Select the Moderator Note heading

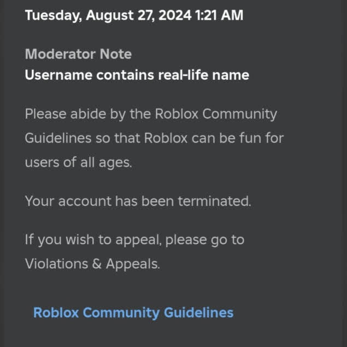[x=78, y=54]
